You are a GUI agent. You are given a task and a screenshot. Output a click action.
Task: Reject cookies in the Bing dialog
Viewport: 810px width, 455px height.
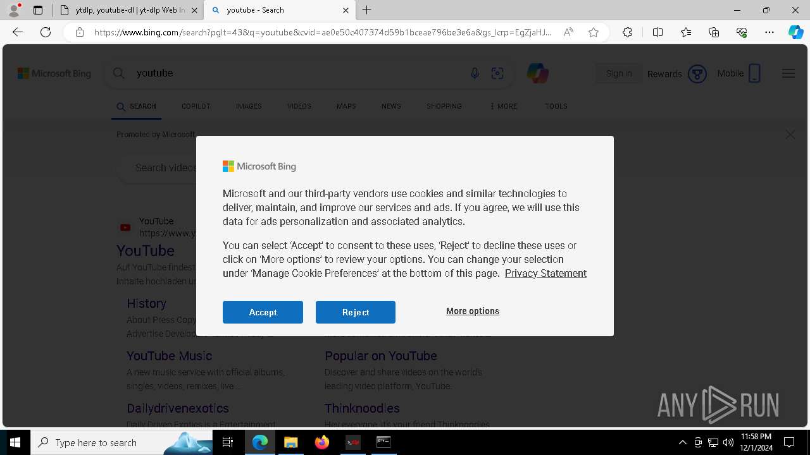click(356, 312)
